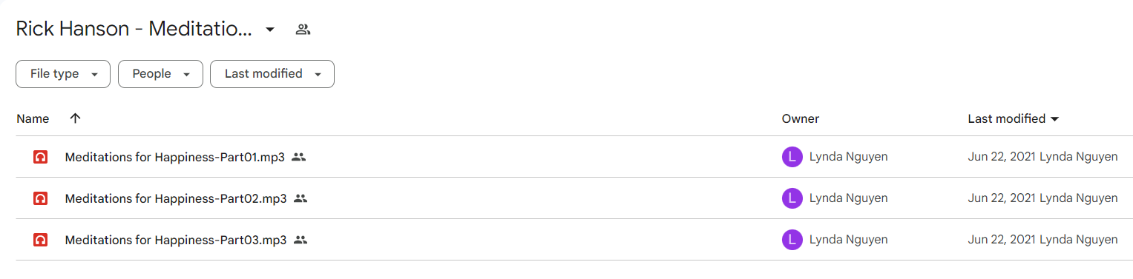Open the People filter dropdown
Image resolution: width=1133 pixels, height=279 pixels.
160,74
